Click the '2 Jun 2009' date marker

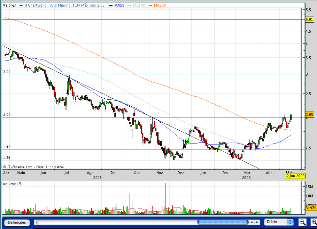295,176
